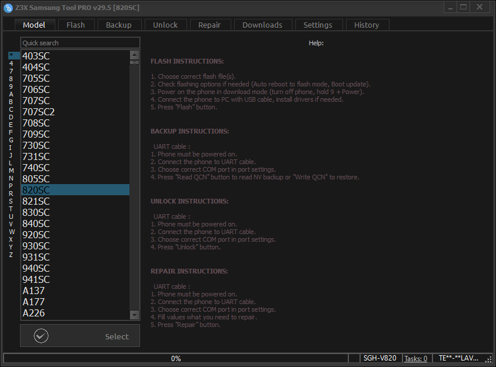Click the scroll up arrow of model list
The width and height of the screenshot is (496, 367).
(134, 55)
